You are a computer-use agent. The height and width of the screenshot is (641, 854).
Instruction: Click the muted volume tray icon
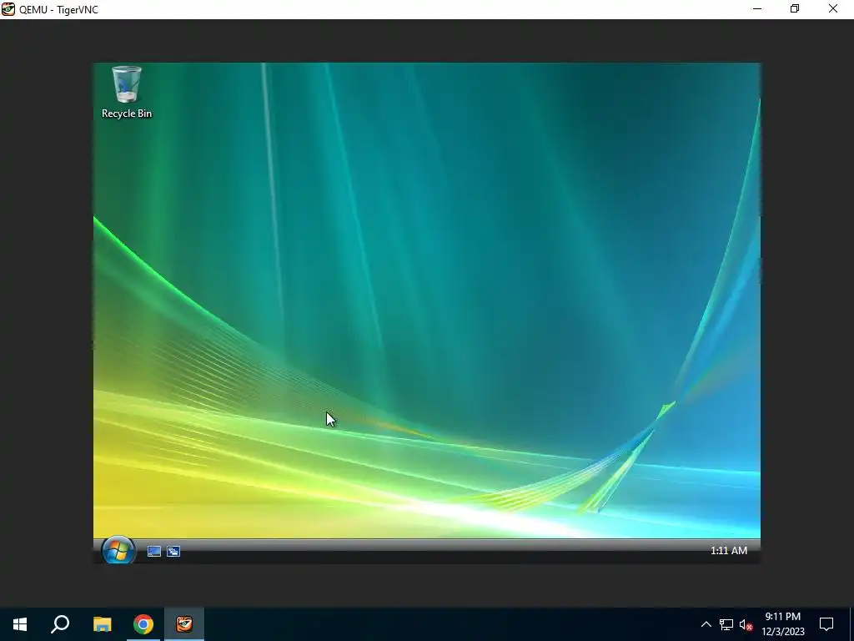click(x=746, y=624)
